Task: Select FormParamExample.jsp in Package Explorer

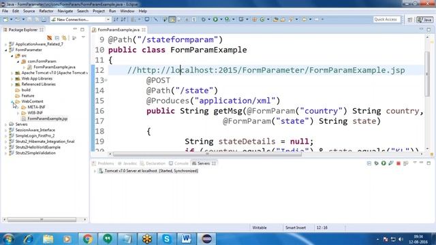Action: click(x=47, y=118)
